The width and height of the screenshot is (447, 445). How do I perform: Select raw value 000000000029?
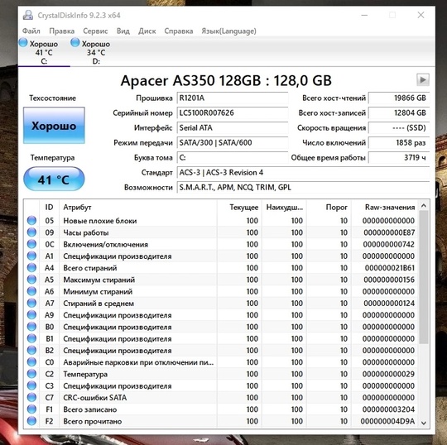pyautogui.click(x=388, y=374)
